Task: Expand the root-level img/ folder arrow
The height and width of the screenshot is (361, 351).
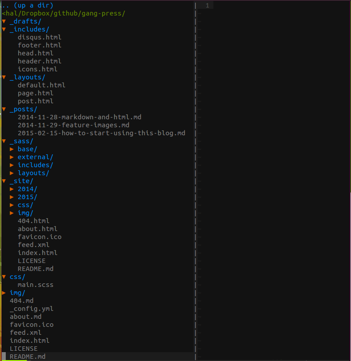Action: pyautogui.click(x=4, y=293)
